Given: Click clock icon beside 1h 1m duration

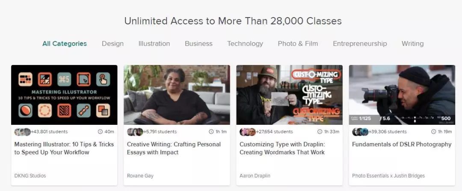Looking at the screenshot, I should point(211,132).
